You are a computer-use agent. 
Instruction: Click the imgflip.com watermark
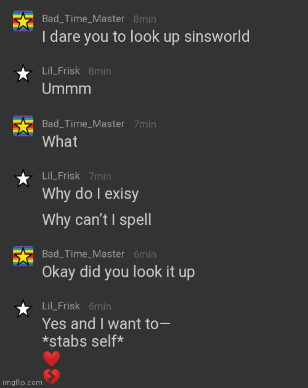pos(22,382)
